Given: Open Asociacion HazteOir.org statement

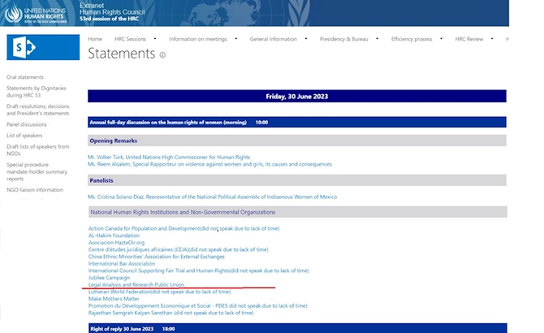Looking at the screenshot, I should pos(117,243).
